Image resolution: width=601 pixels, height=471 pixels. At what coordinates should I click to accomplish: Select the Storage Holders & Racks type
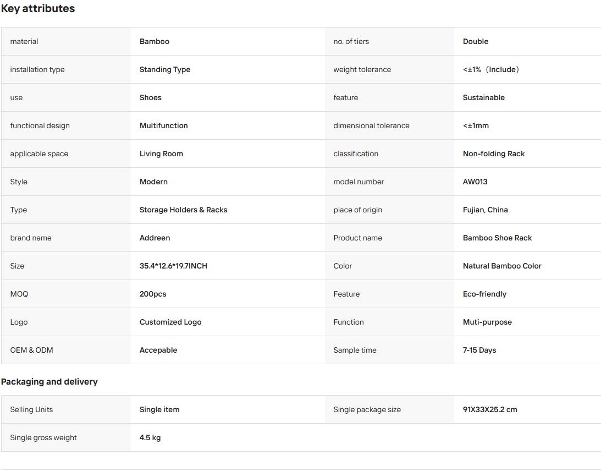click(183, 210)
